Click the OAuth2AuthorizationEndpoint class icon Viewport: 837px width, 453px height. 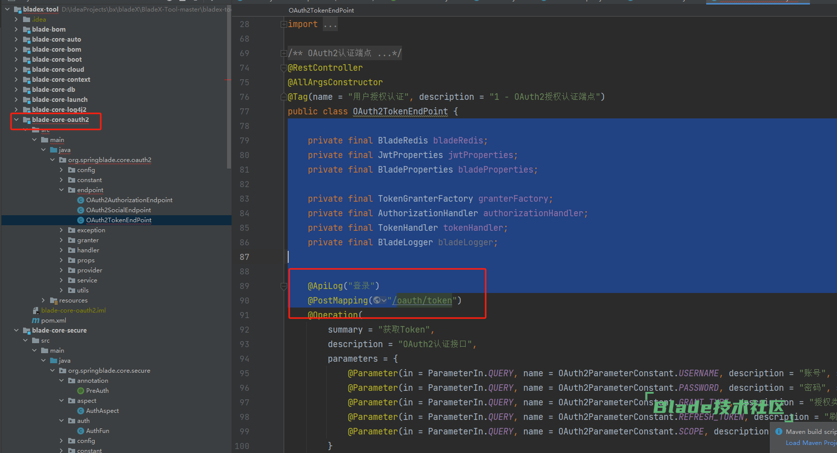click(81, 200)
